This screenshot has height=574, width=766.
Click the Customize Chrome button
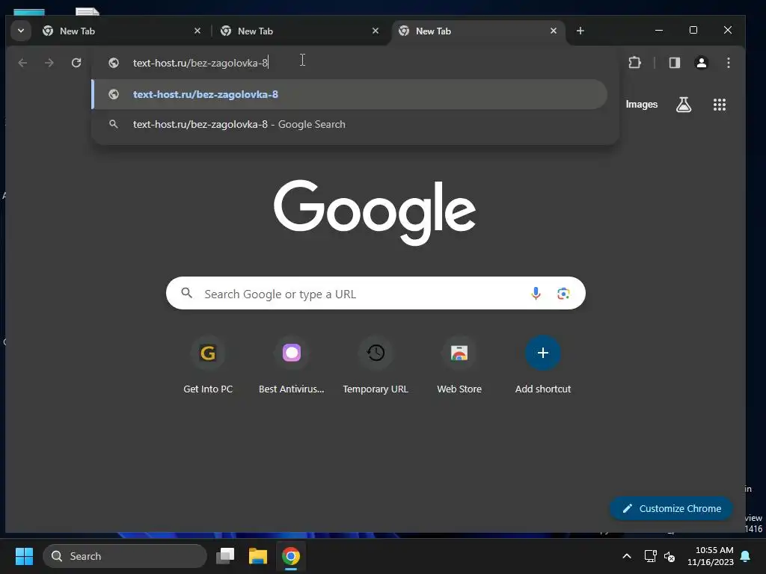coord(671,508)
